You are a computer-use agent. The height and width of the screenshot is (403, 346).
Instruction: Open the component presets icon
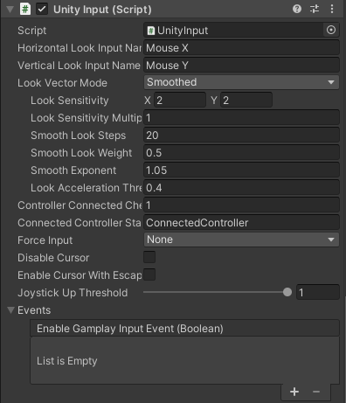[315, 9]
